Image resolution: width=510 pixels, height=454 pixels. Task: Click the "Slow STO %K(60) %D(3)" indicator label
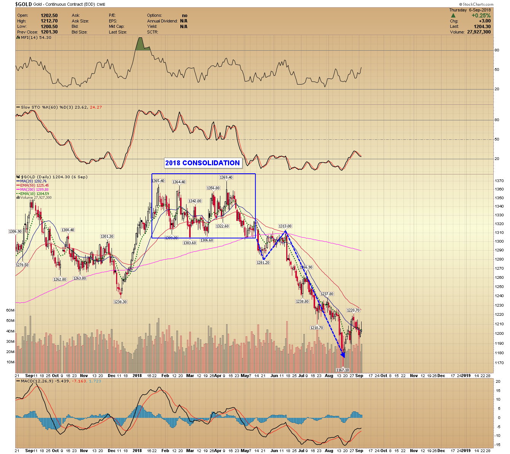click(x=48, y=107)
